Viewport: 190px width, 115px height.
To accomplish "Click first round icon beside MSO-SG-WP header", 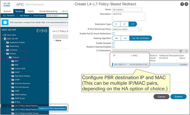I will pyautogui.click(x=38, y=31).
